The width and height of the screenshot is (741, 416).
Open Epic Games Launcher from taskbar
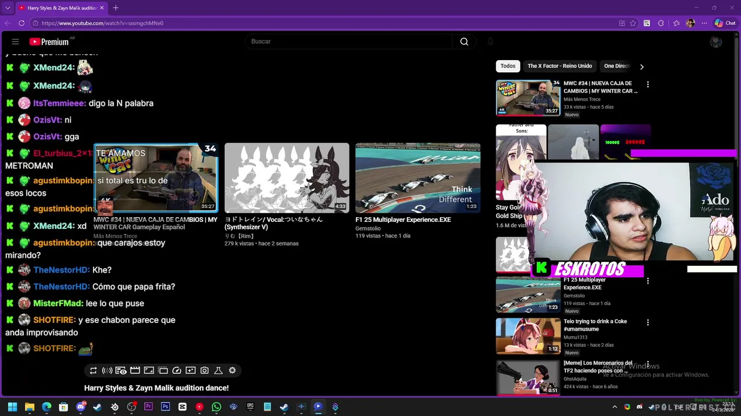250,407
